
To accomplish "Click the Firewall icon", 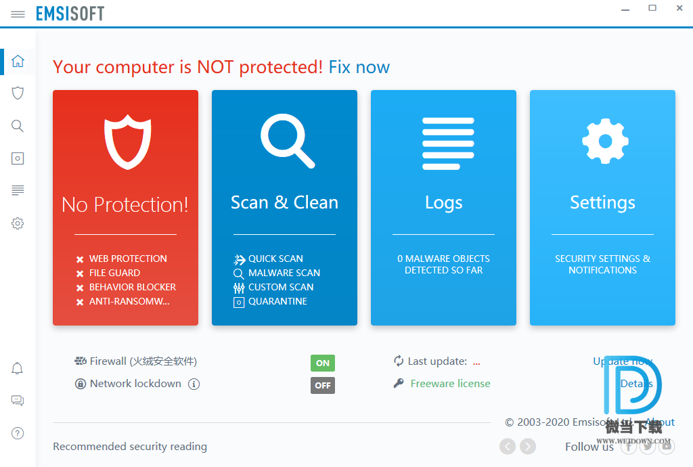I will 81,361.
